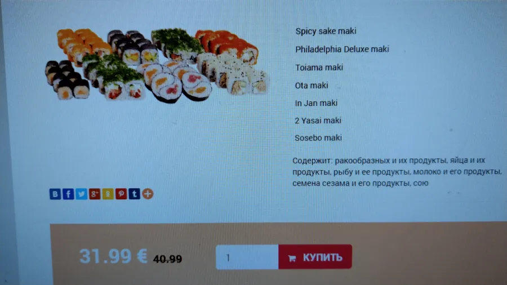Select 2 Yasai maki item

[x=318, y=121]
